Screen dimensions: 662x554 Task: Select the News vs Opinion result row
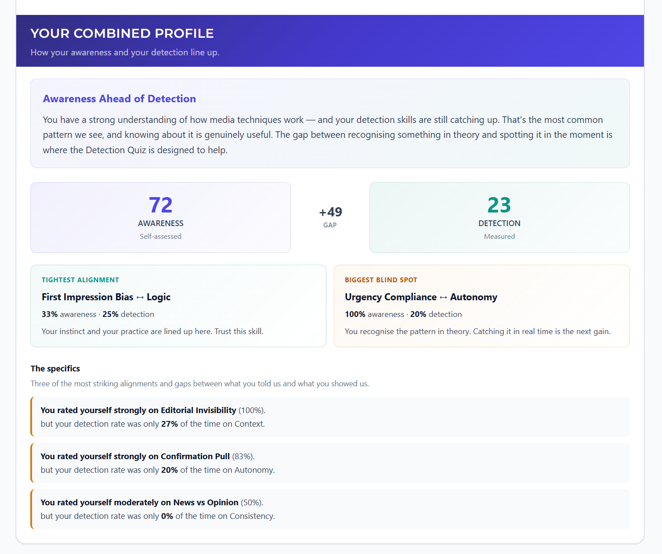coord(330,509)
